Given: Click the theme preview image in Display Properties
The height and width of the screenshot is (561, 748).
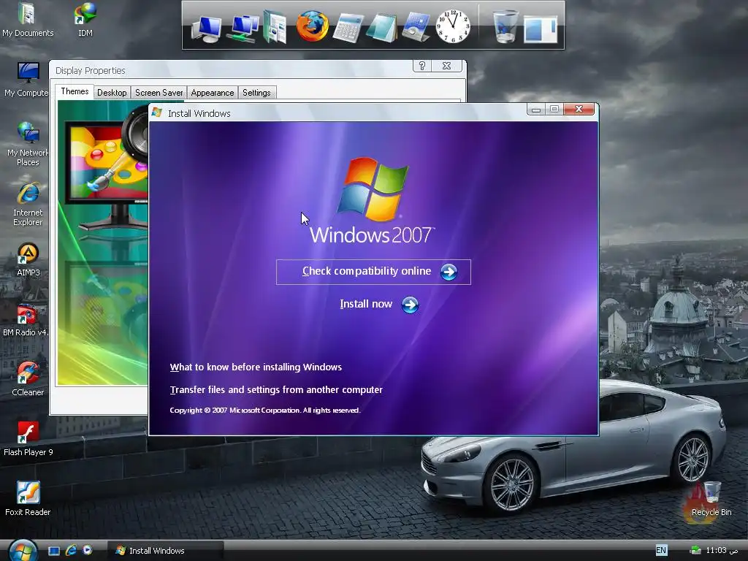Looking at the screenshot, I should point(102,243).
